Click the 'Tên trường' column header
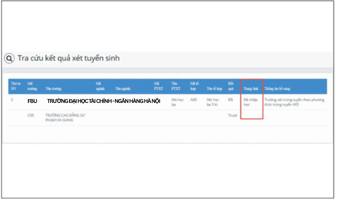 (53, 89)
